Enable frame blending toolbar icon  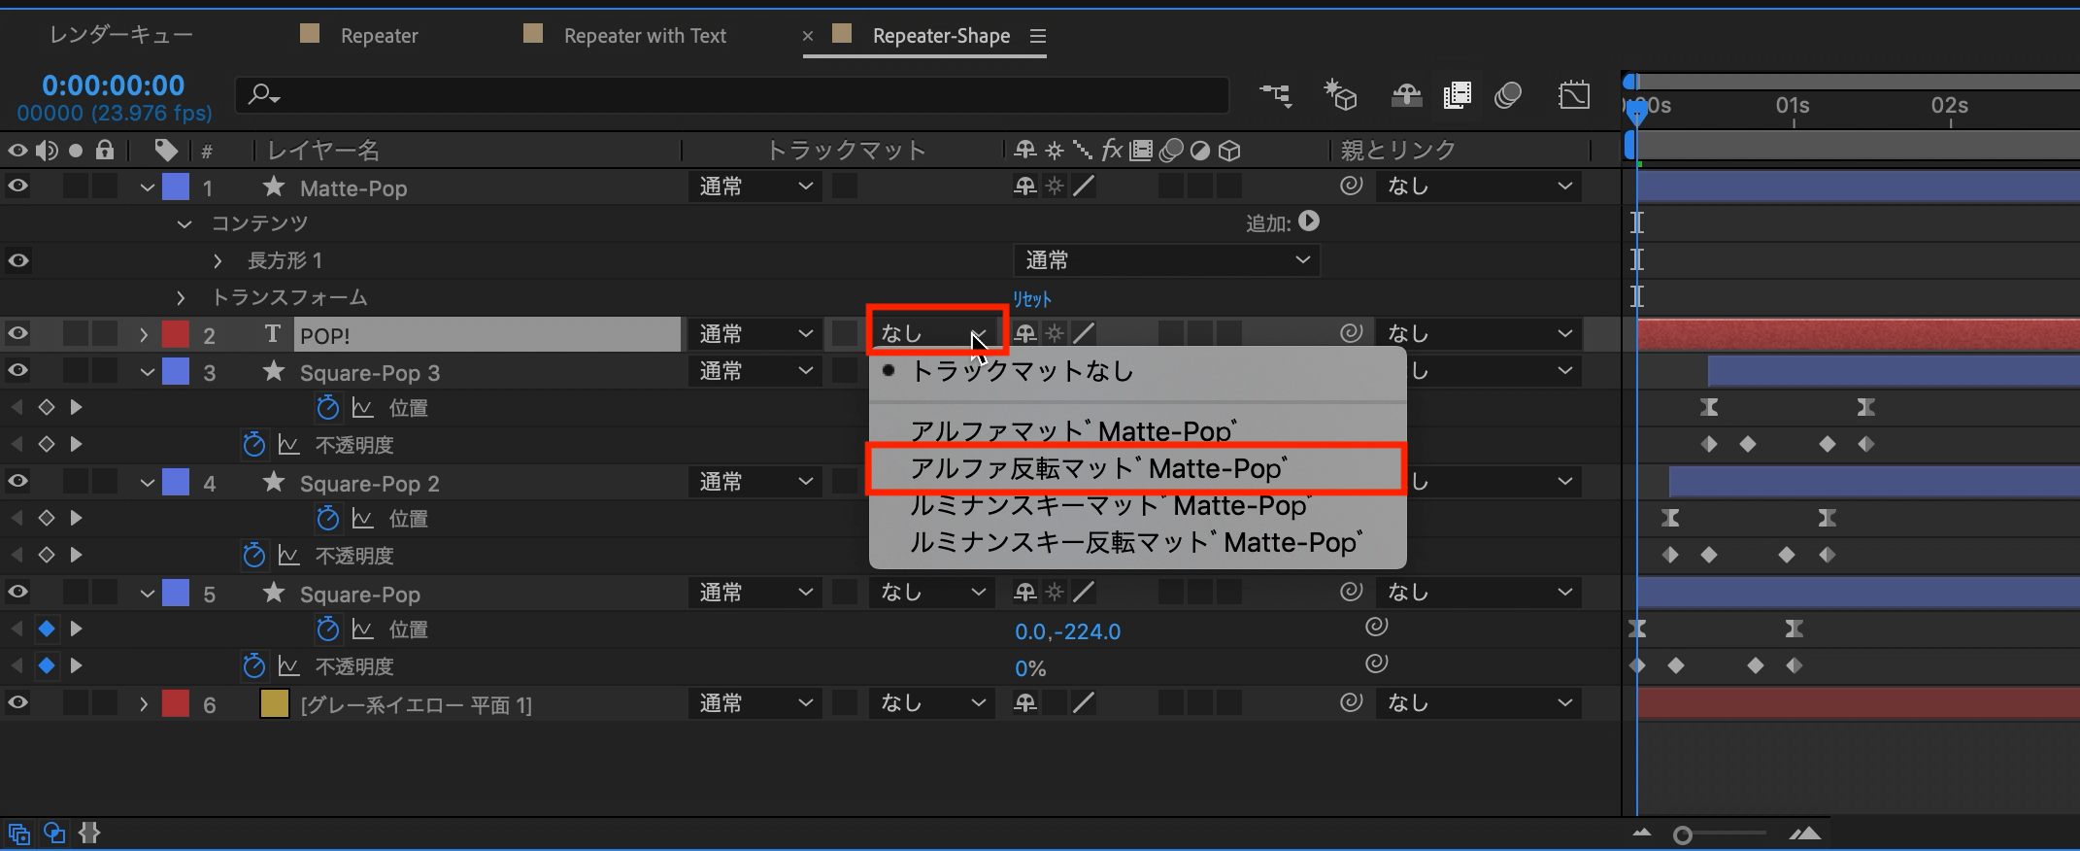(1457, 94)
